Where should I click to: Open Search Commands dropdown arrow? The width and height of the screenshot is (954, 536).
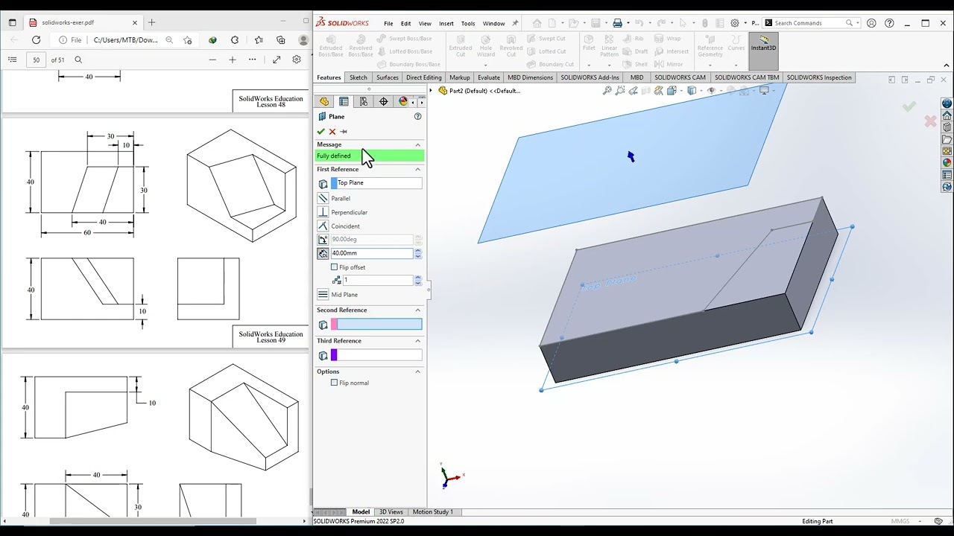(859, 23)
